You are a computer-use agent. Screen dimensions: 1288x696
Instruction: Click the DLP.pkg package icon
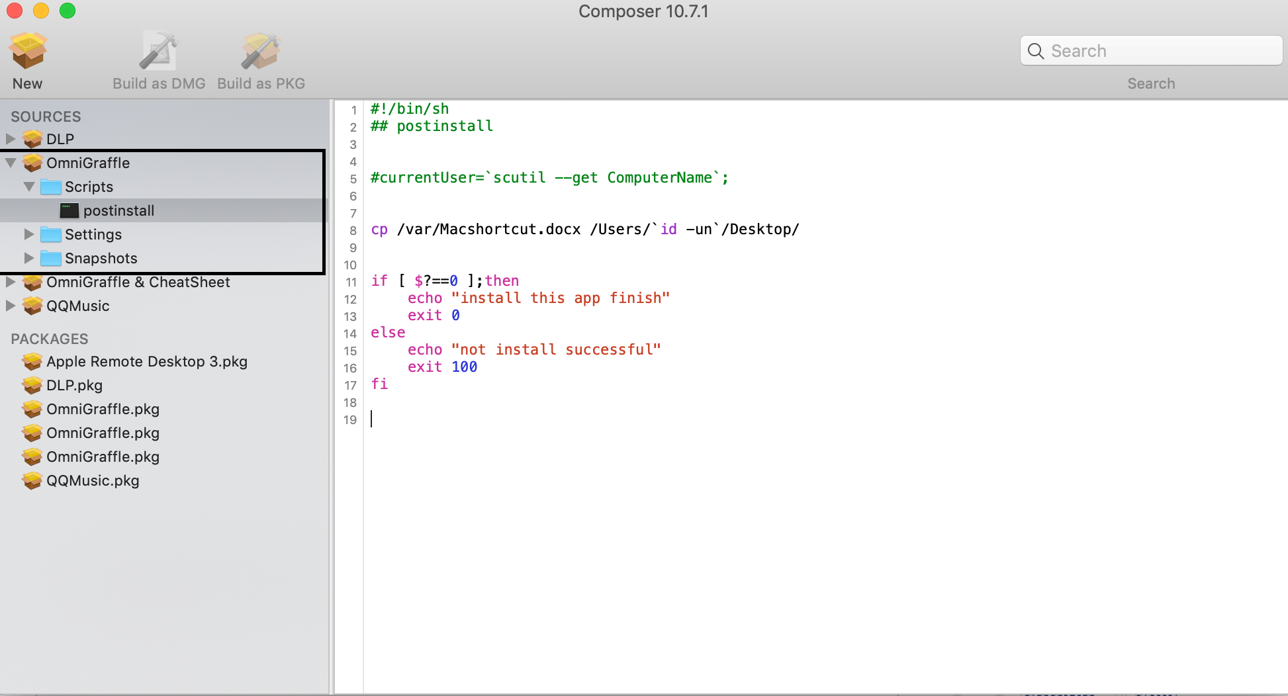click(x=32, y=385)
